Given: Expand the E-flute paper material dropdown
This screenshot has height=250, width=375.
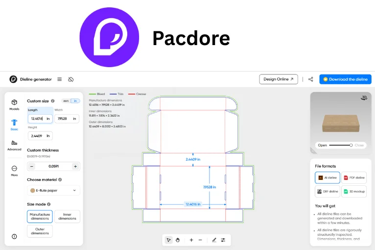Looking at the screenshot, I should 53,190.
